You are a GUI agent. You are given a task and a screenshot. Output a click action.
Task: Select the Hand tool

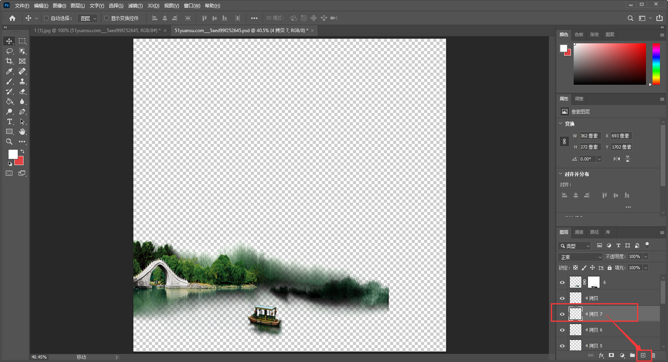tap(22, 131)
